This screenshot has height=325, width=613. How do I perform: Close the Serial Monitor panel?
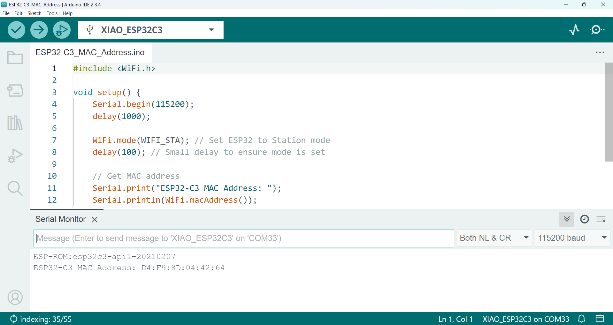(95, 220)
